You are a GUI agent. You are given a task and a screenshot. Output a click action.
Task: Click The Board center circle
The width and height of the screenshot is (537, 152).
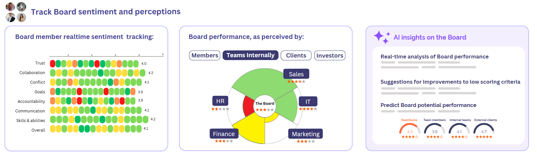coord(264,104)
